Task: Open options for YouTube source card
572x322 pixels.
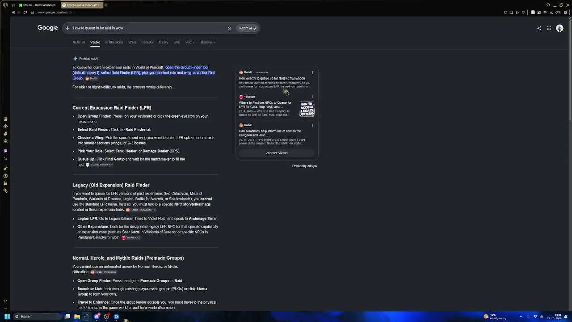Action: [312, 97]
